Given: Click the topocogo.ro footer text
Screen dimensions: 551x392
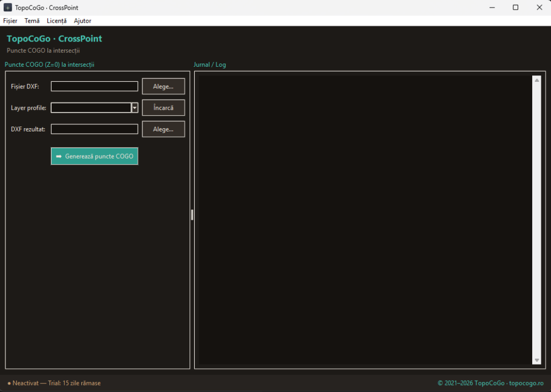Looking at the screenshot, I should pos(526,383).
